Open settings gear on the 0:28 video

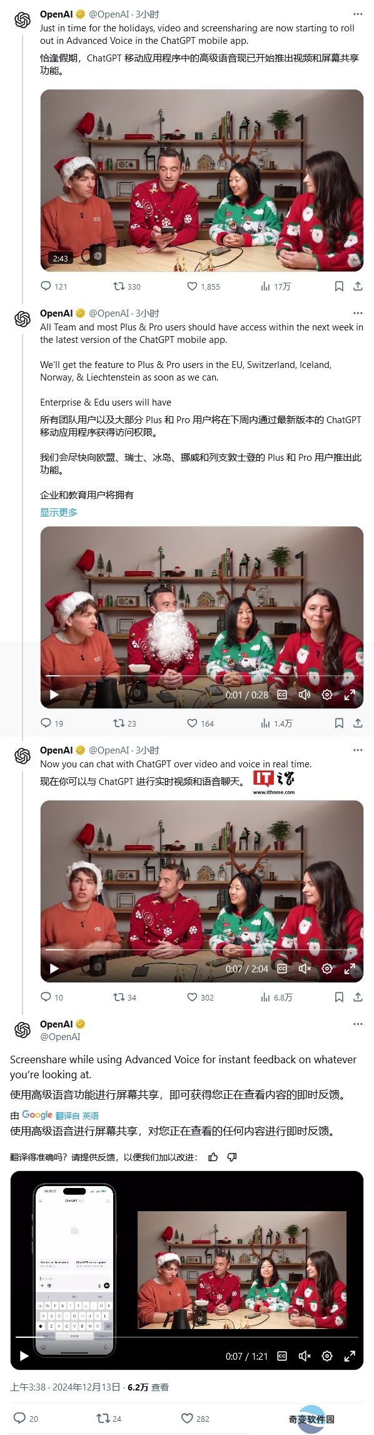[327, 695]
